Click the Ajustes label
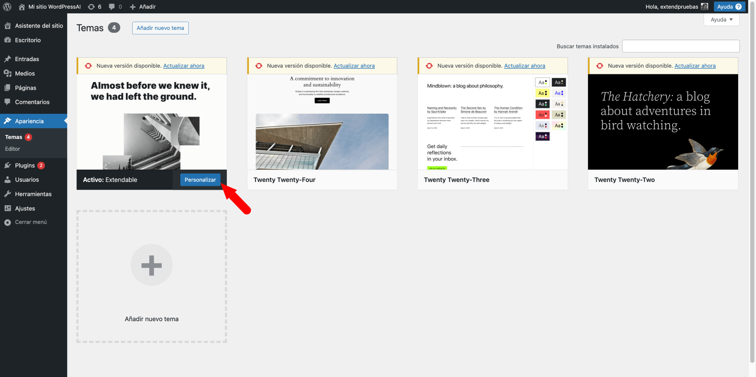This screenshot has height=377, width=756. point(25,208)
